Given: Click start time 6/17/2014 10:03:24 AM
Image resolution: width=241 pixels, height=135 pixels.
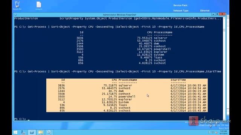Looking at the screenshot, I should [188, 102].
